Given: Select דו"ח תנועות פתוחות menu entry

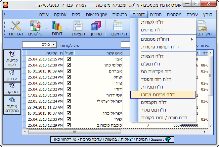Looking at the screenshot, I should pyautogui.click(x=163, y=47).
